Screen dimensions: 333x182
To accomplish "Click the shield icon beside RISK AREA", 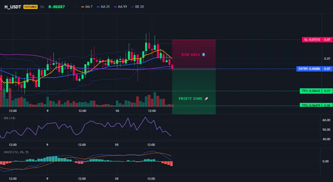I will coord(203,55).
